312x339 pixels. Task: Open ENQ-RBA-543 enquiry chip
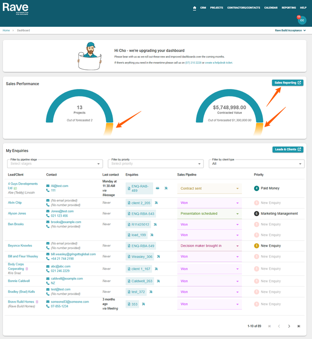point(141,214)
